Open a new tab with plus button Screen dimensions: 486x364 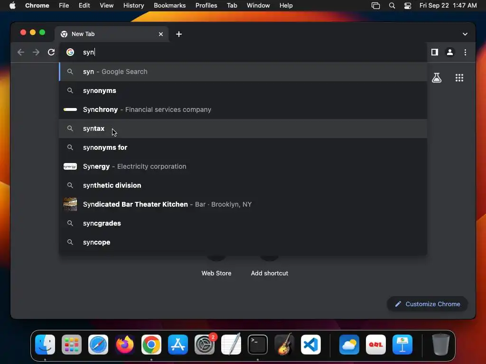coord(179,34)
